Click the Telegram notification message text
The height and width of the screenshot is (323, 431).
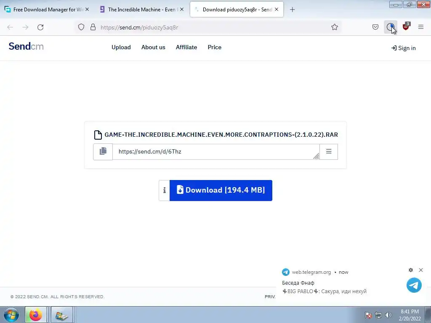point(325,291)
